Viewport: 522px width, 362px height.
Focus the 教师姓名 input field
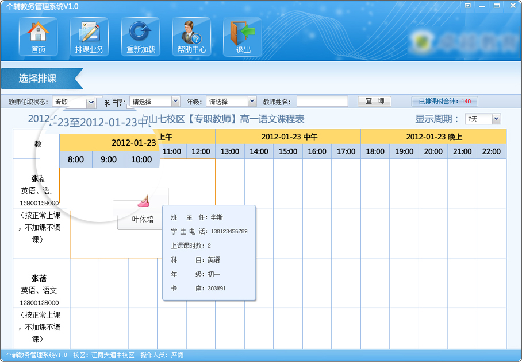tap(322, 102)
